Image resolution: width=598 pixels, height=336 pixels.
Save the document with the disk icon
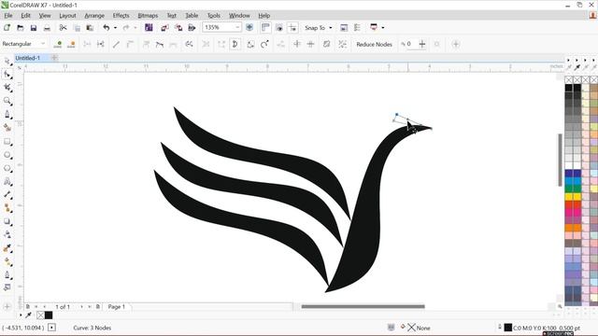click(x=34, y=28)
